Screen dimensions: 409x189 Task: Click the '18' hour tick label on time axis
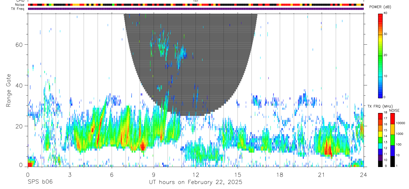pos(280,174)
